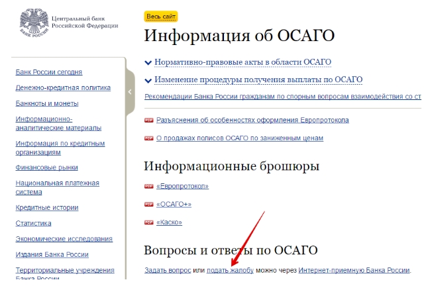Click the Задать вопрос link

[x=168, y=270]
